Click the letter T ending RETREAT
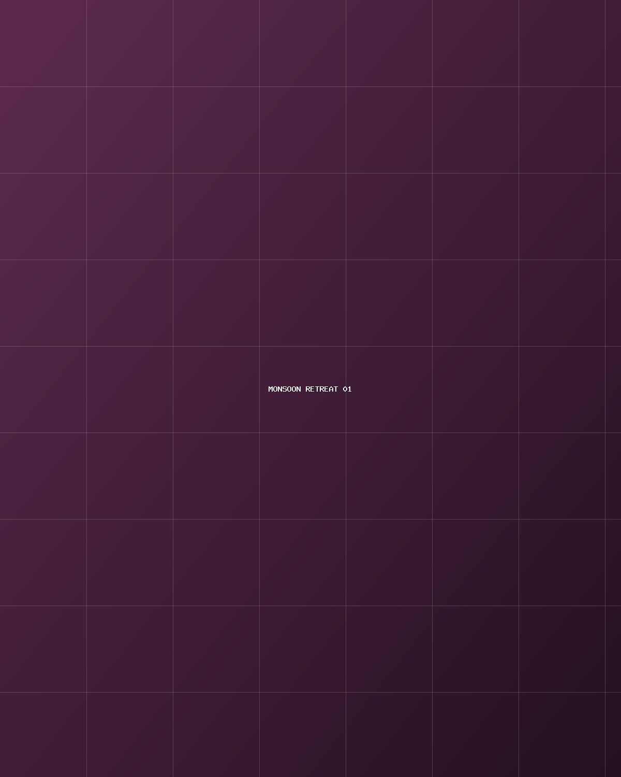Image resolution: width=621 pixels, height=777 pixels. 335,389
